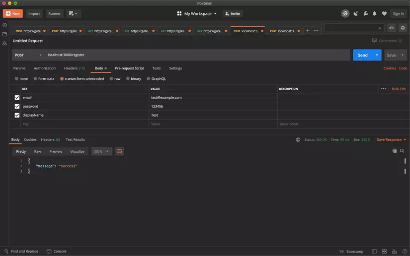The width and height of the screenshot is (410, 256).
Task: Select x-www-form-urlencoded body type
Action: point(82,78)
